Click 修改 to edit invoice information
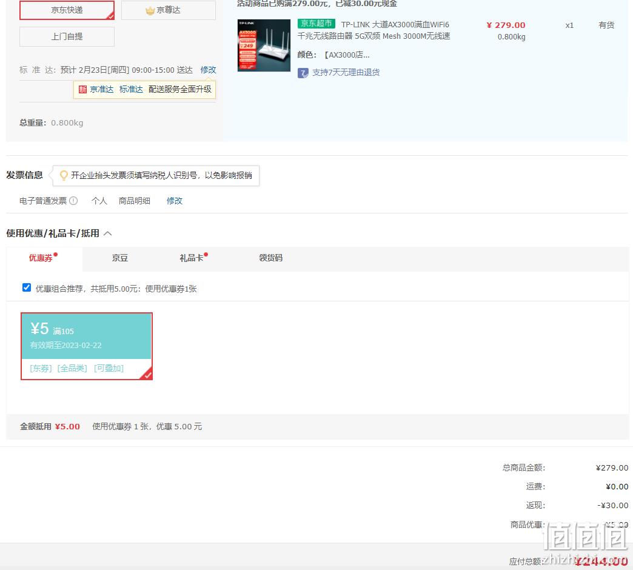The image size is (633, 570). pos(175,201)
